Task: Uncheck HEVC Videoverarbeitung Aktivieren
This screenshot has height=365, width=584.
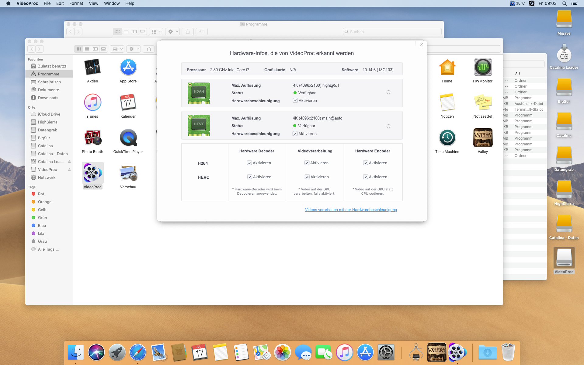Action: (x=307, y=177)
